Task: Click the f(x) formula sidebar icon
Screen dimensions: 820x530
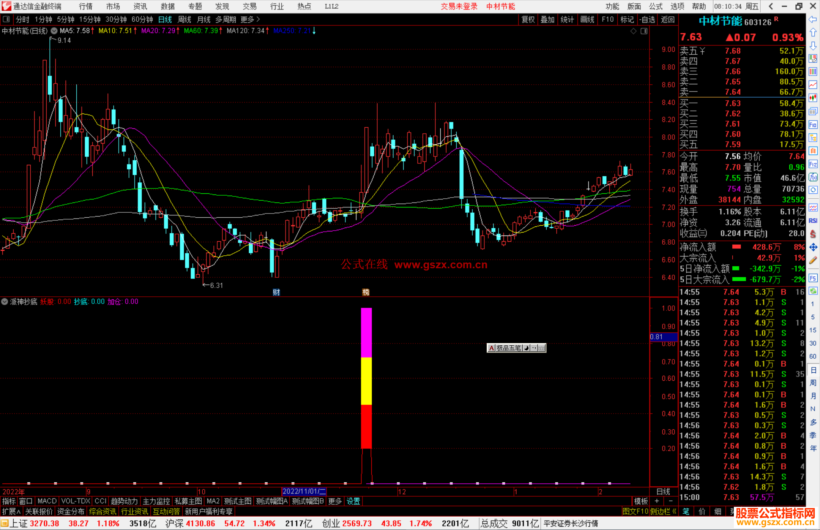Action: tap(813, 177)
